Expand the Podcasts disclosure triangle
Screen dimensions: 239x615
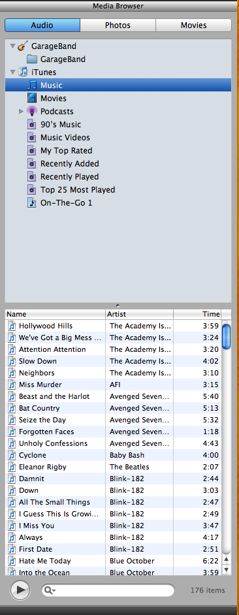coord(21,112)
